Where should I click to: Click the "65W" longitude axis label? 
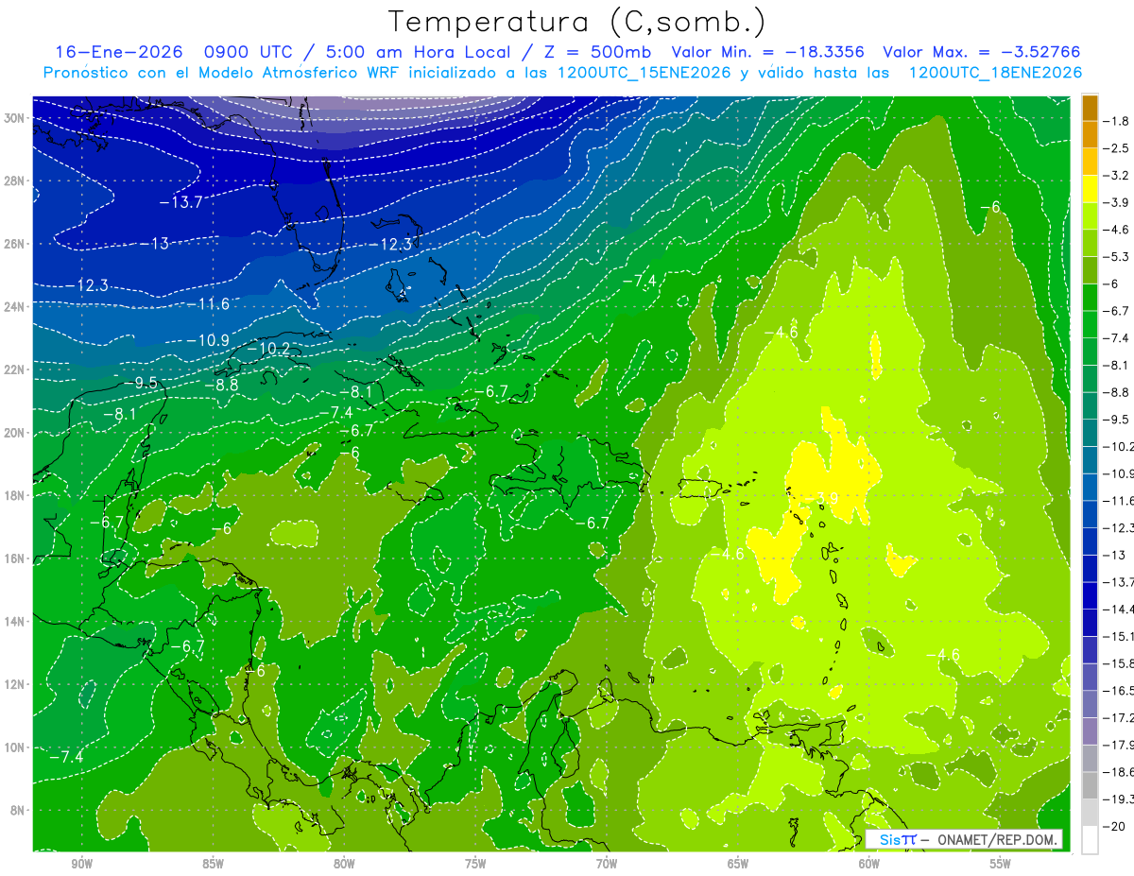(738, 864)
